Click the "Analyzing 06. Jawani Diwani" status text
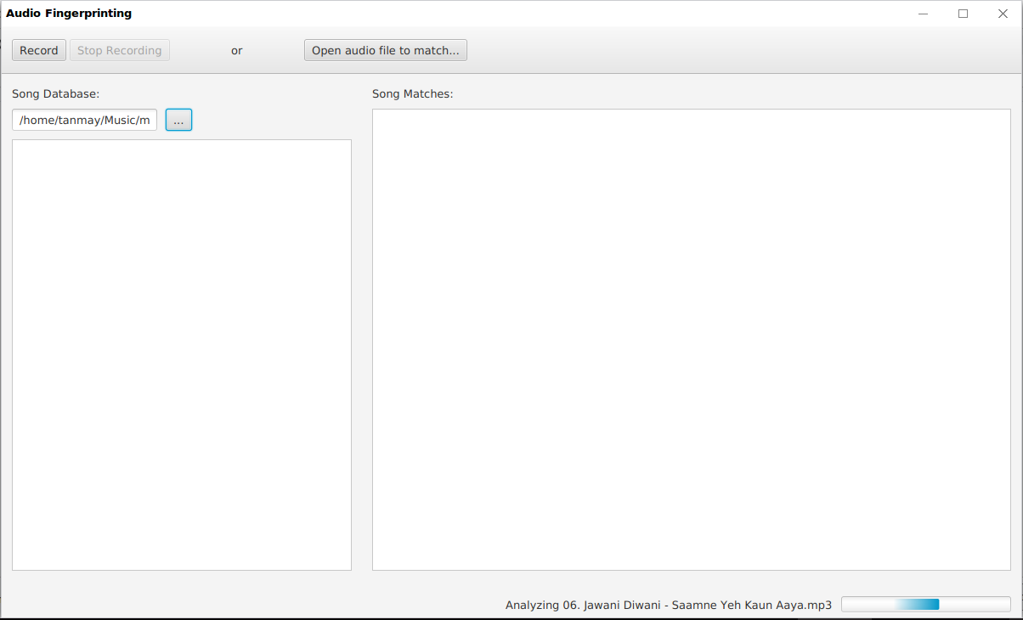1023x620 pixels. pos(669,605)
